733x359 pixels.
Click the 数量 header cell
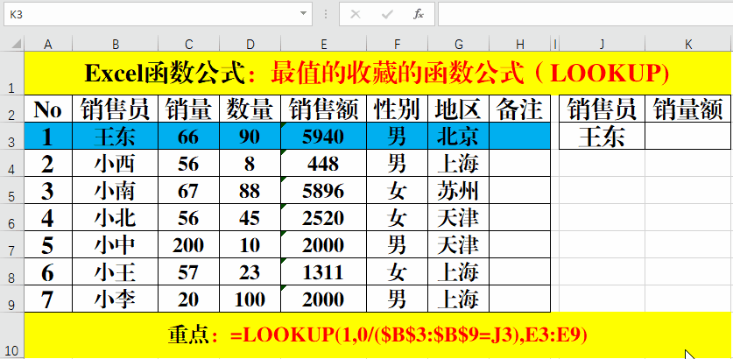coord(250,109)
